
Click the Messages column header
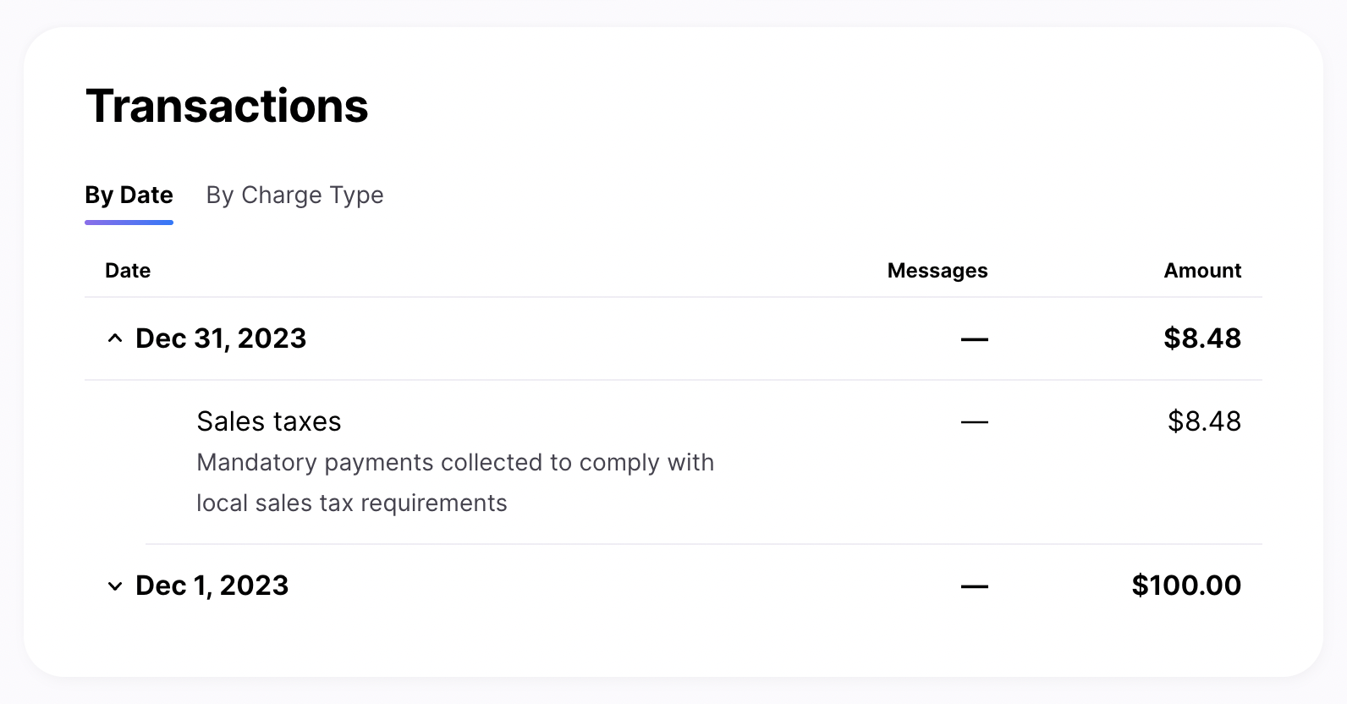[937, 271]
